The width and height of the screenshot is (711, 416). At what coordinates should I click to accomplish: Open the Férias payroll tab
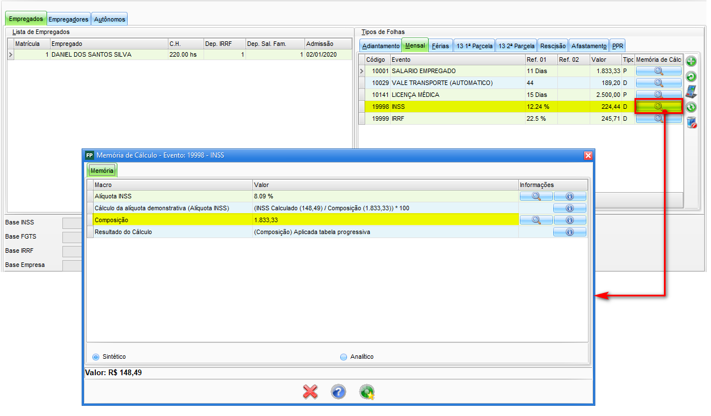coord(440,46)
